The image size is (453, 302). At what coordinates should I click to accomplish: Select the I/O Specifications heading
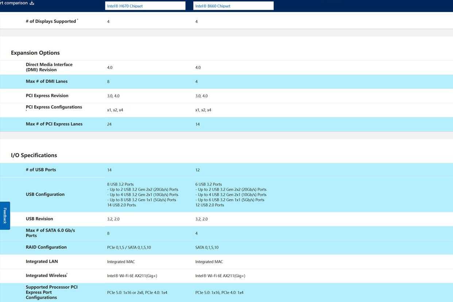[x=34, y=155]
